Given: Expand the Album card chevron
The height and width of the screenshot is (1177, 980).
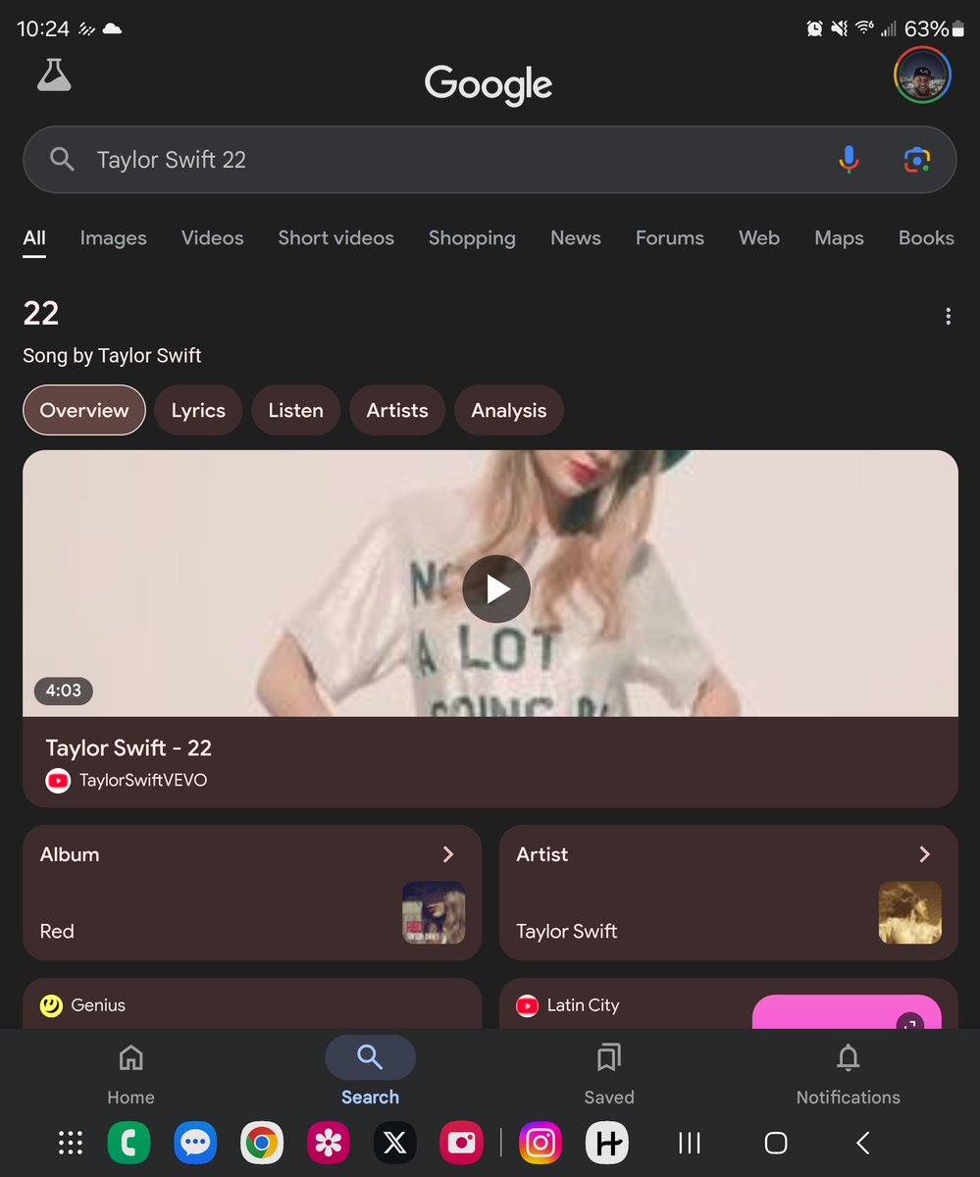Looking at the screenshot, I should coord(448,854).
